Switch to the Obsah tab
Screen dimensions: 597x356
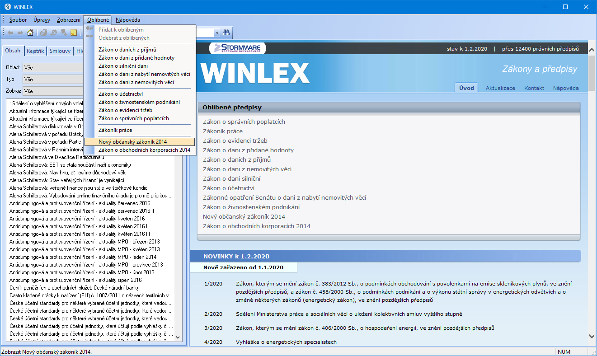coord(13,51)
